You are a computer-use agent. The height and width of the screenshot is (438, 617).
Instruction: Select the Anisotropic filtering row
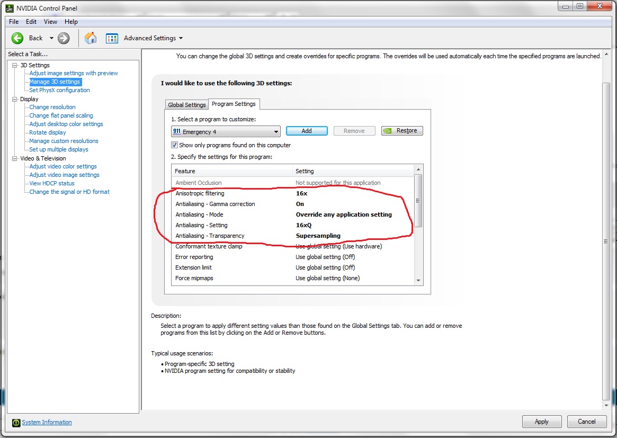coord(293,194)
